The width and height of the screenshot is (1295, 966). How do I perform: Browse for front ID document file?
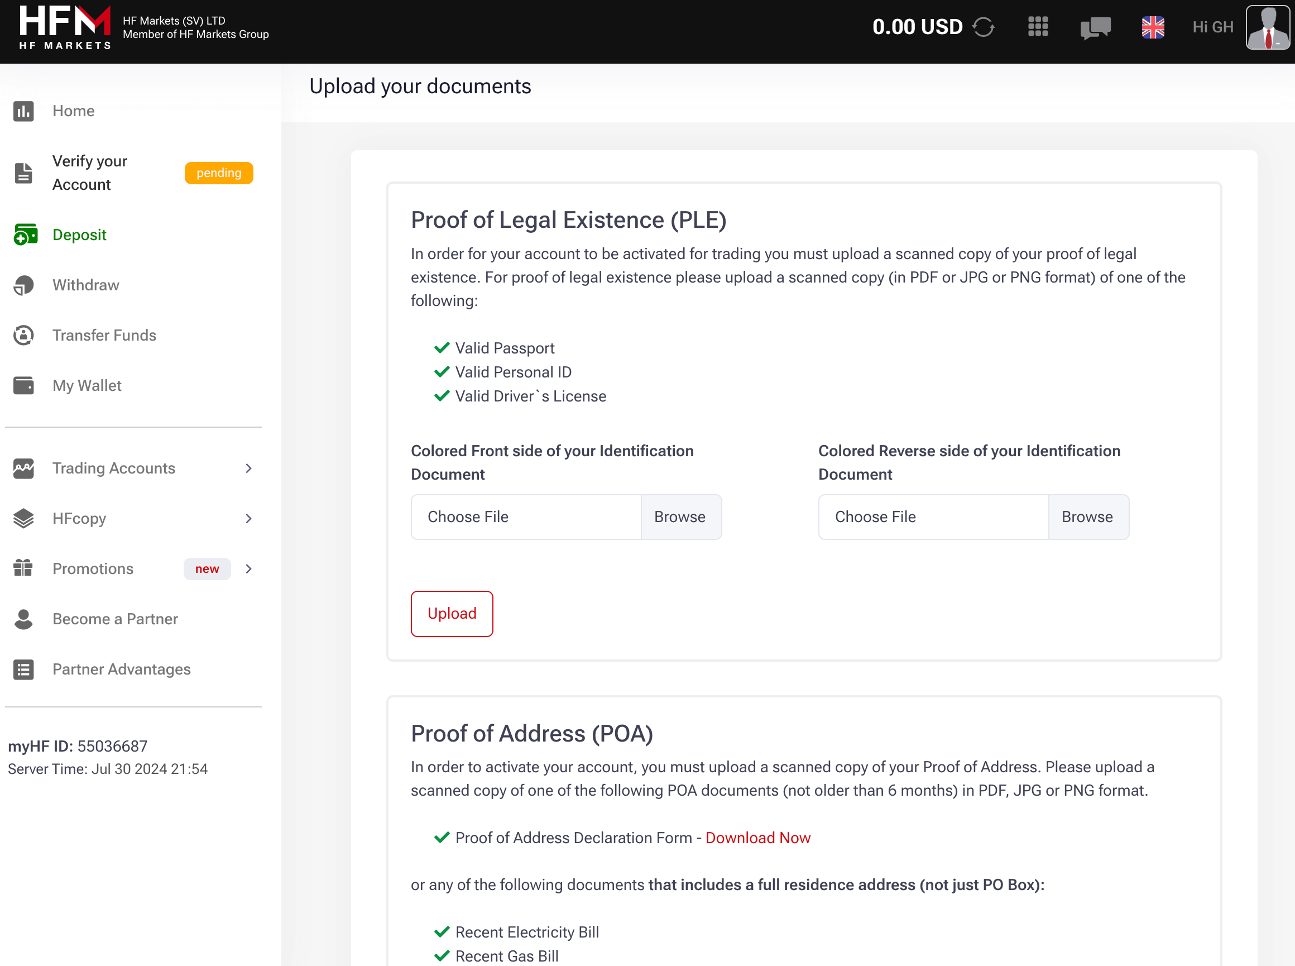pos(679,517)
